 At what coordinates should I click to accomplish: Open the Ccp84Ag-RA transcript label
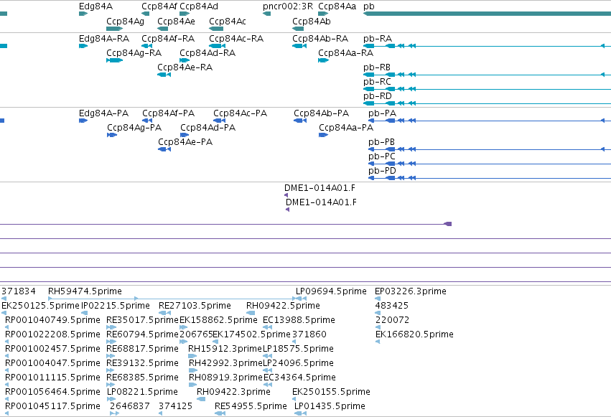click(134, 53)
